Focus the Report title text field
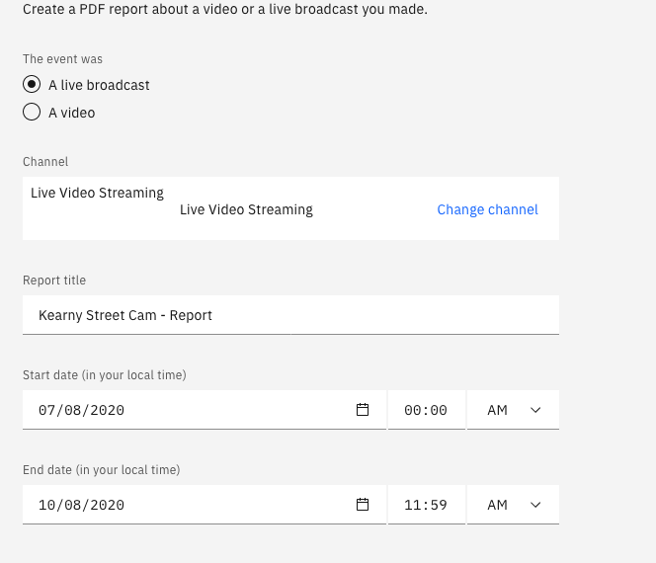 pyautogui.click(x=290, y=315)
